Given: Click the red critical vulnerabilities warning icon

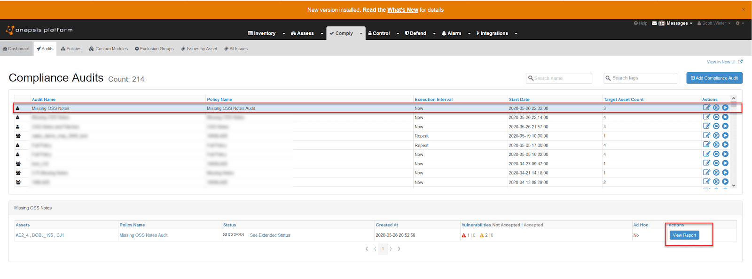Looking at the screenshot, I should (464, 235).
